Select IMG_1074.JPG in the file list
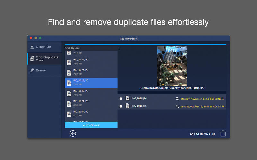Viewport: 257px width, 160px height. (x=91, y=72)
